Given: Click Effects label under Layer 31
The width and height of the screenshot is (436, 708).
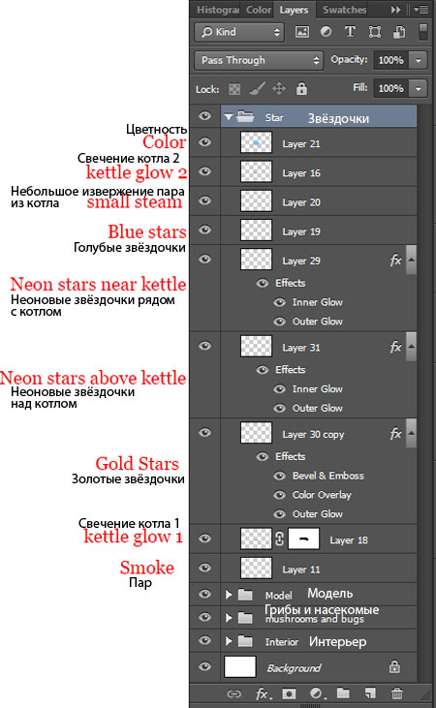Looking at the screenshot, I should (x=291, y=370).
